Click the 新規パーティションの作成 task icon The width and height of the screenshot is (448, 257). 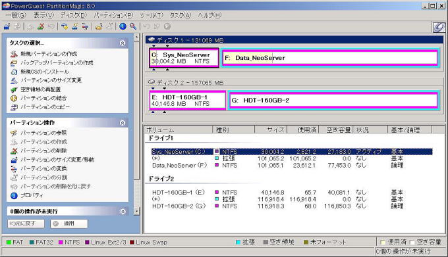pos(14,54)
